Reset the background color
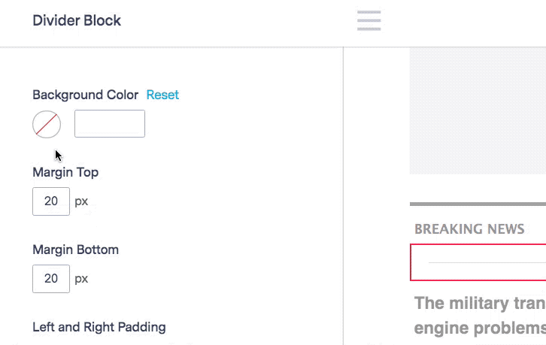Image resolution: width=546 pixels, height=345 pixels. pyautogui.click(x=162, y=95)
